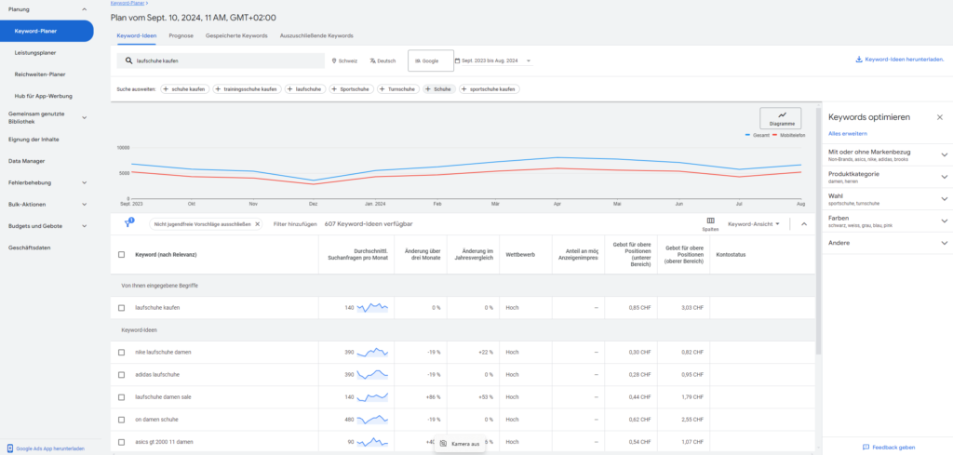Click the location pin Schweiz setting
The width and height of the screenshot is (953, 455).
coord(344,60)
